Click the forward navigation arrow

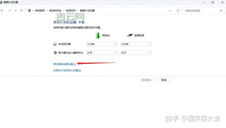point(9,11)
